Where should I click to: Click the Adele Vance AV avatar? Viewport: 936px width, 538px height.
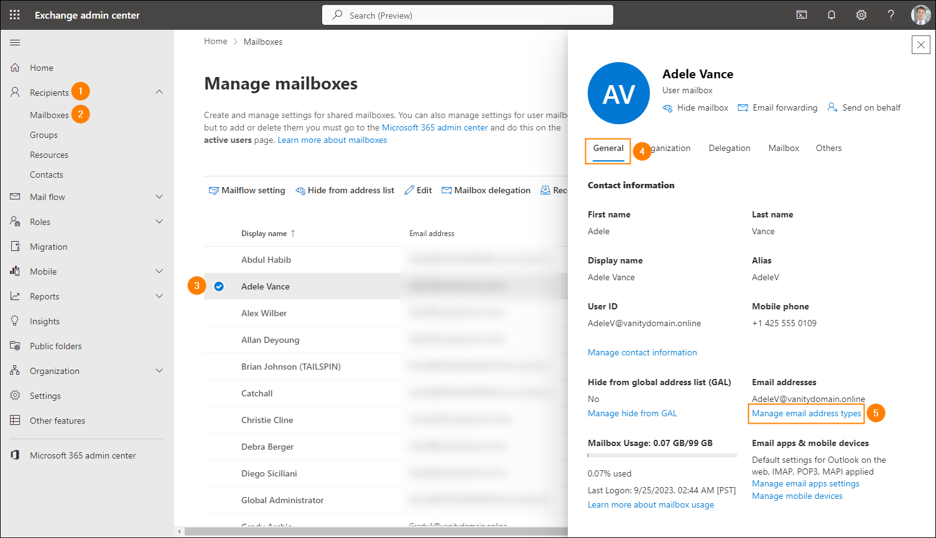point(619,93)
